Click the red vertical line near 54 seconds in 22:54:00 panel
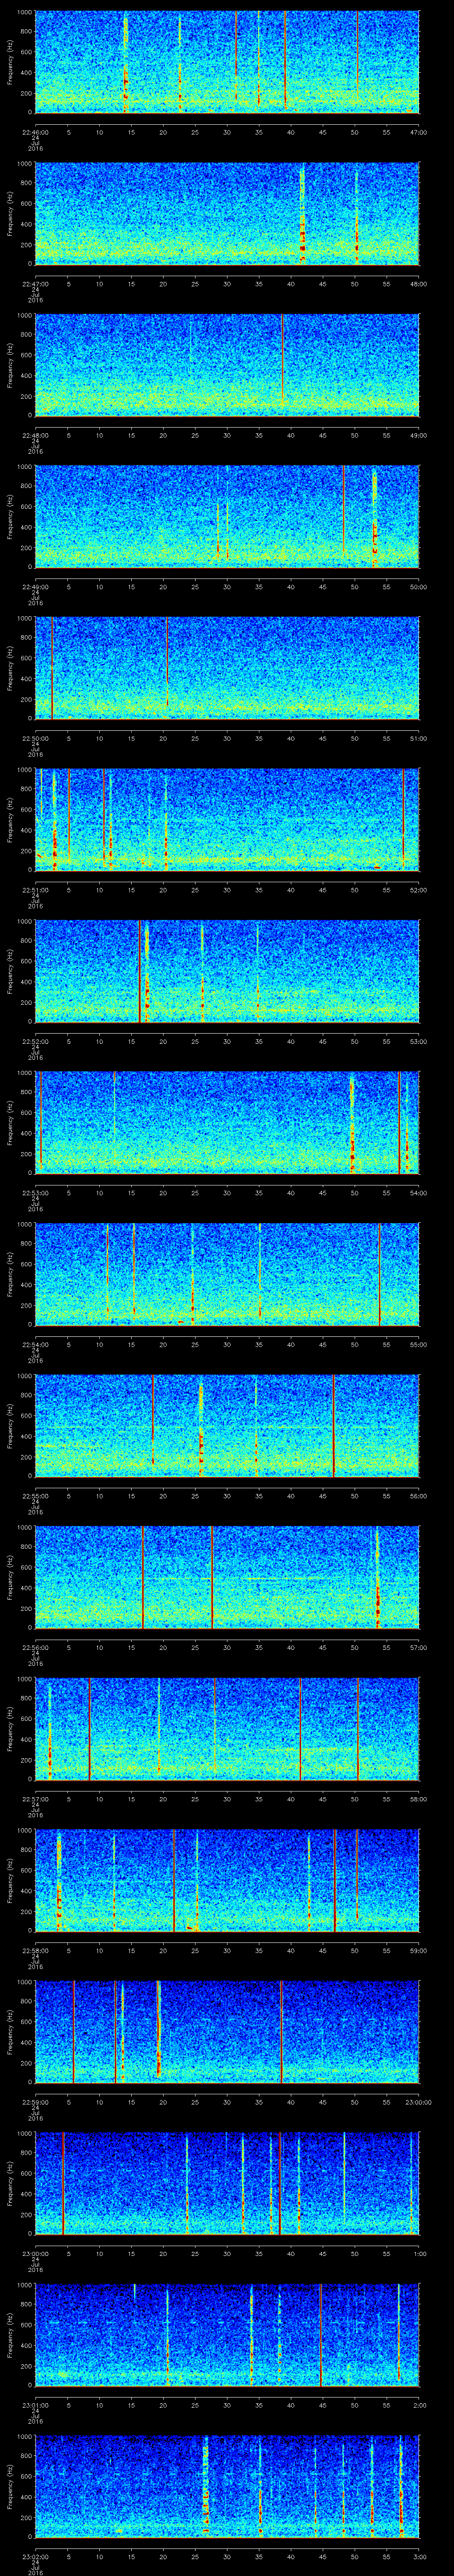Screen dimensions: 454x2576 tap(379, 1273)
